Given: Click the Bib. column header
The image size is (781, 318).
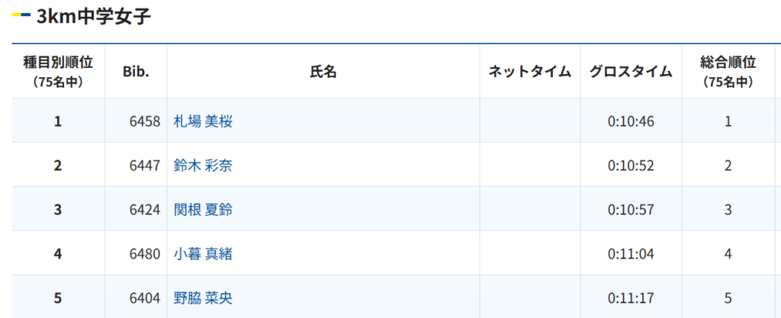Looking at the screenshot, I should tap(136, 72).
